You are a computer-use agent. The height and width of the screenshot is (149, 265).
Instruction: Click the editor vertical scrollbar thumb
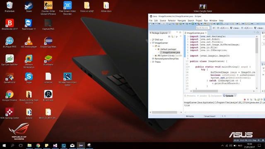(257, 45)
